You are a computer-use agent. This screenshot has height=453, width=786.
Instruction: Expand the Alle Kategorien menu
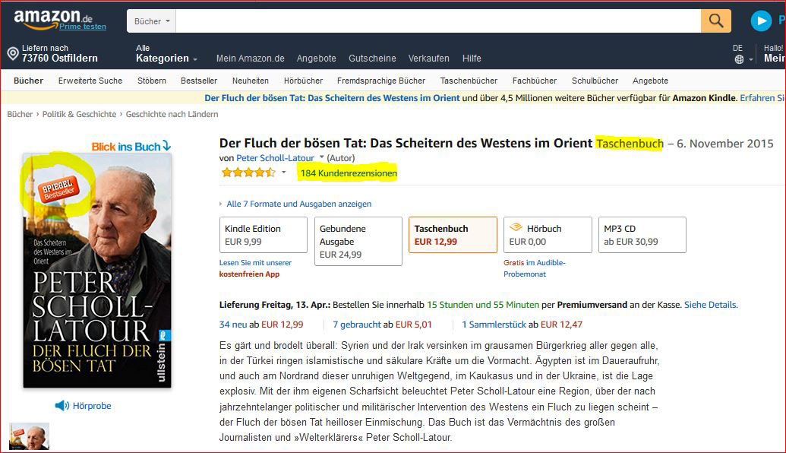[x=166, y=54]
